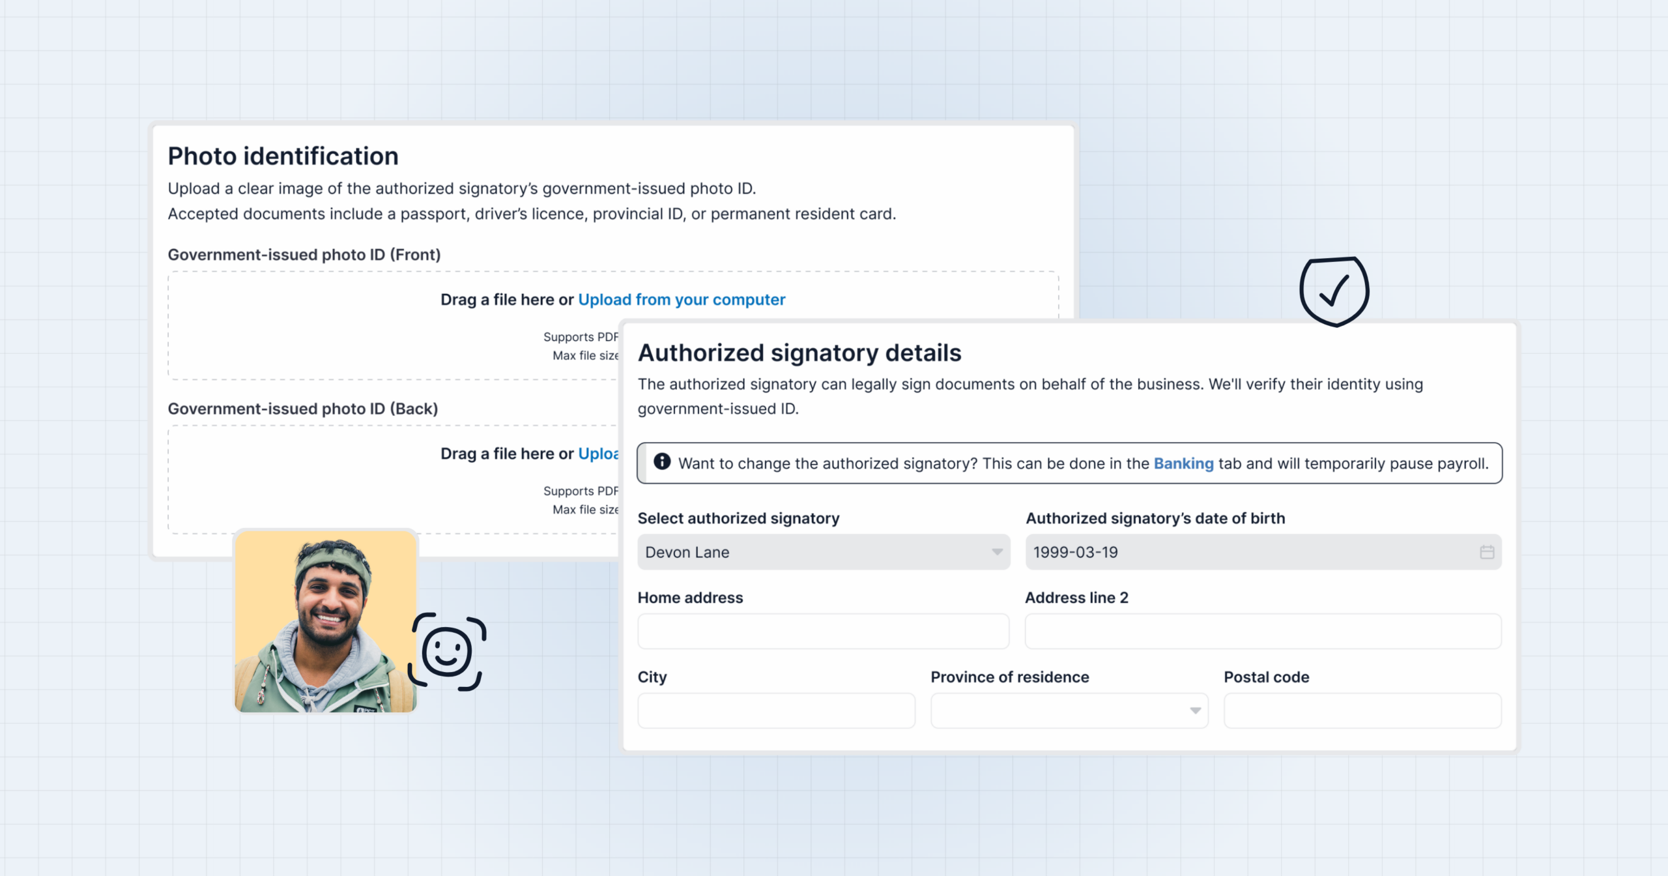The height and width of the screenshot is (876, 1668).
Task: Click the Photo identification heading
Action: tap(283, 156)
